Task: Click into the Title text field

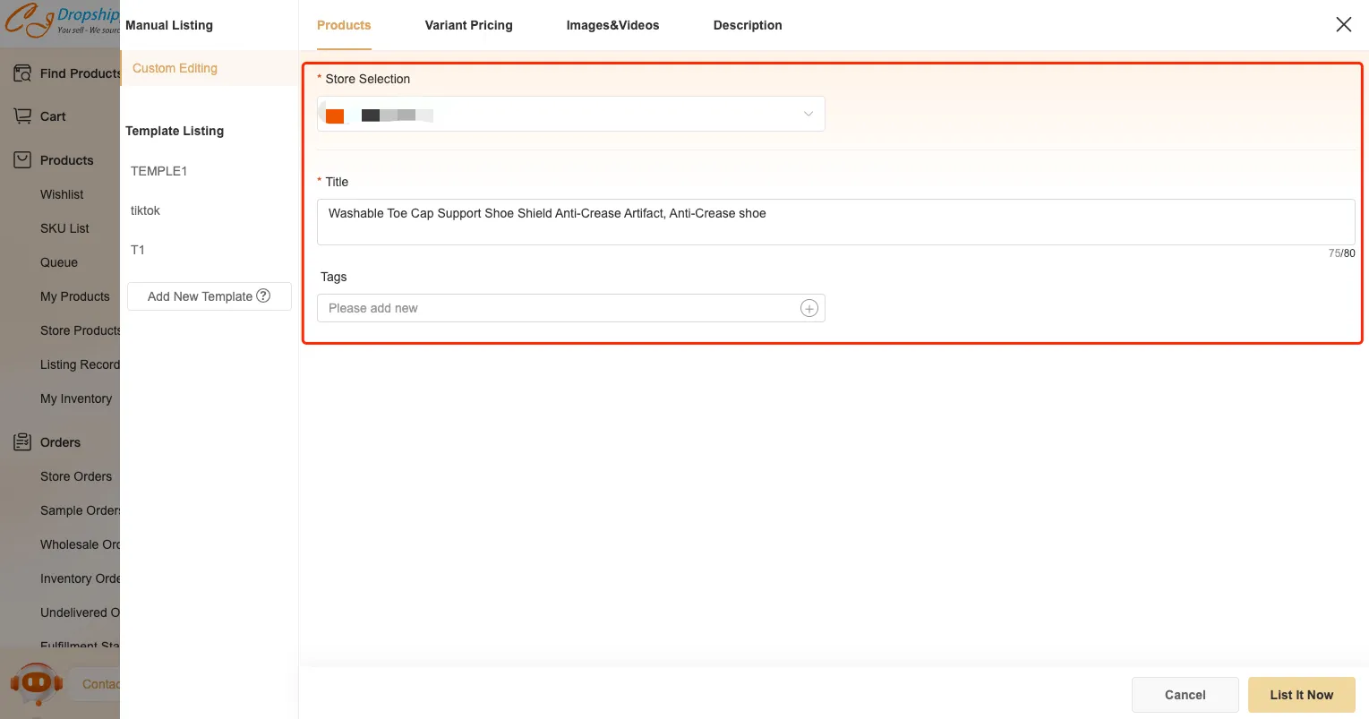Action: coord(834,222)
